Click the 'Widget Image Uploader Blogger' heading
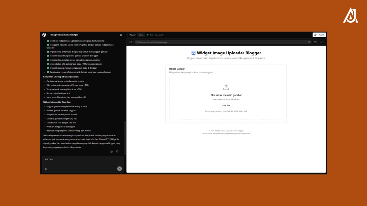Screen dimensions: 367x206 [x=229, y=53]
